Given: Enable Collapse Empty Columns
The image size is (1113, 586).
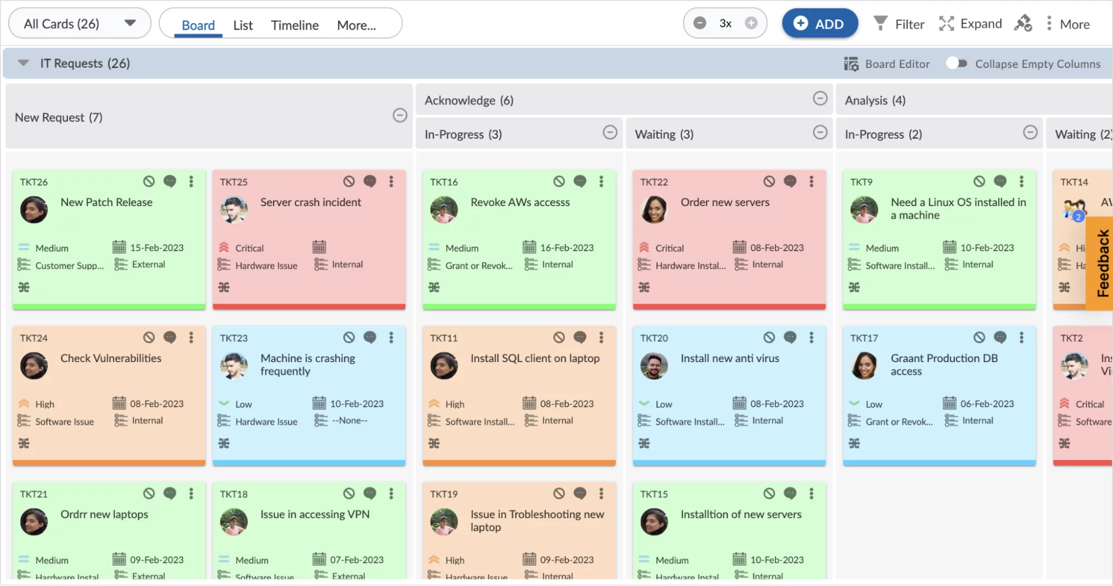Looking at the screenshot, I should (957, 64).
